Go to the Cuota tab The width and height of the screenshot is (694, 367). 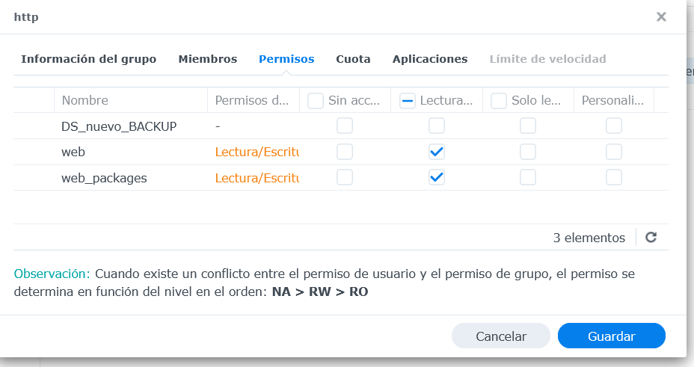(353, 59)
